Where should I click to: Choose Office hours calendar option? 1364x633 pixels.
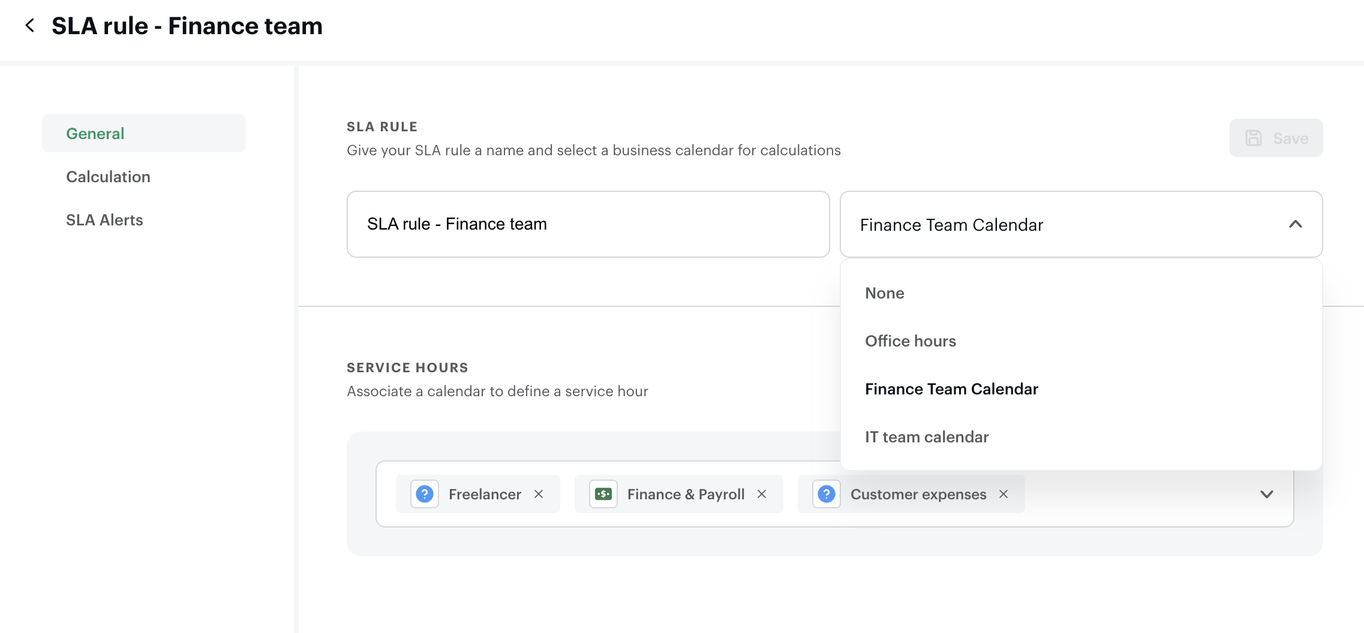[x=911, y=341]
